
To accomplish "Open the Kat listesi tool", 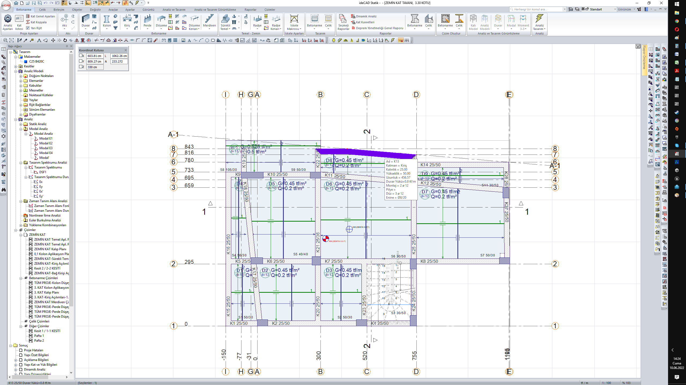I will tap(19, 22).
